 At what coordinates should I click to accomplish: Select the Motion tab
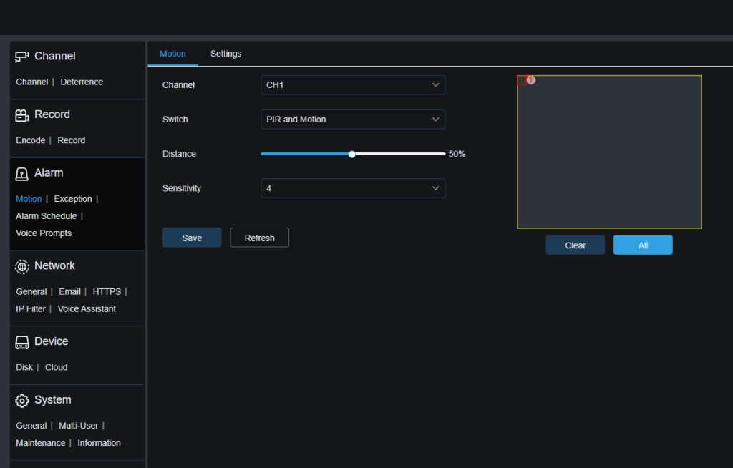click(x=173, y=54)
